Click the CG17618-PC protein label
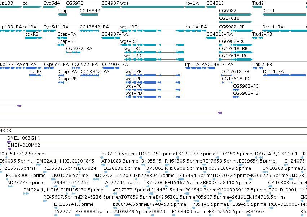This screenshot has height=217, width=307. (236, 79)
